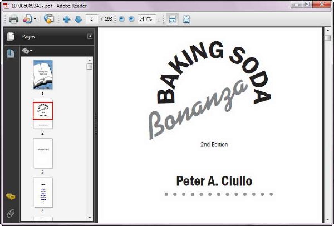Go to next page with down arrow

[78, 19]
